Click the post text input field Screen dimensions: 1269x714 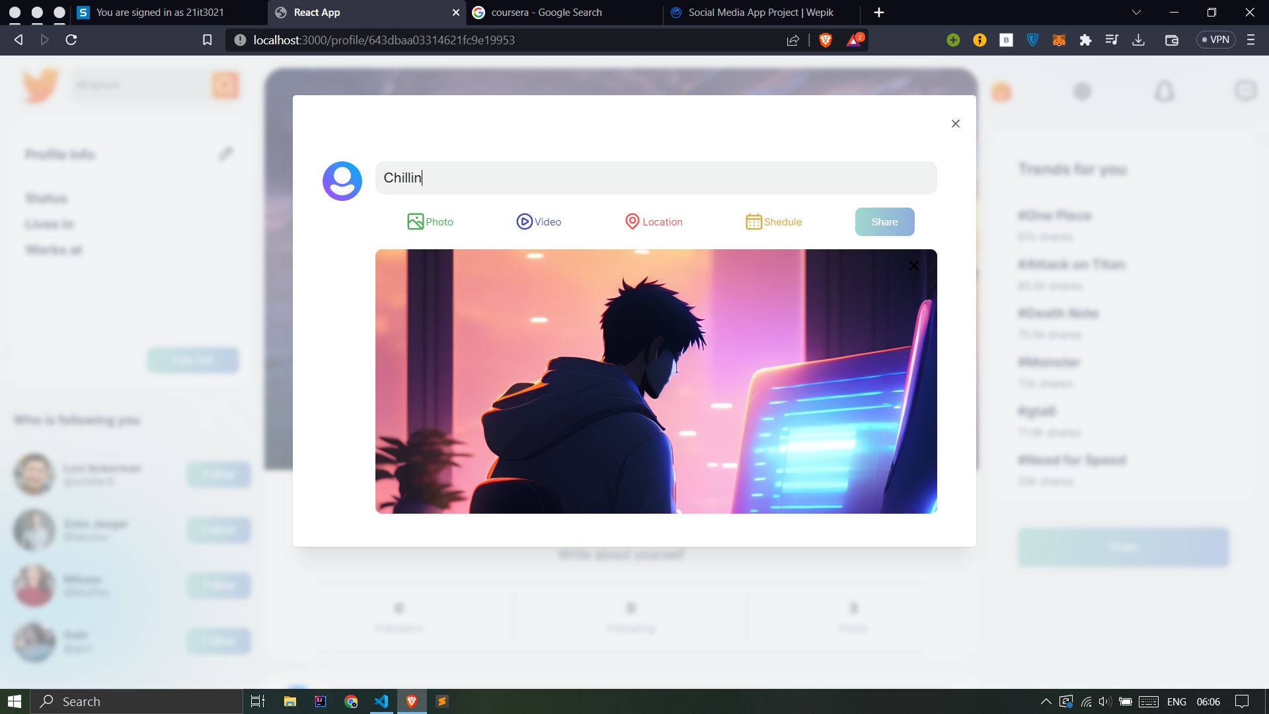(x=656, y=178)
